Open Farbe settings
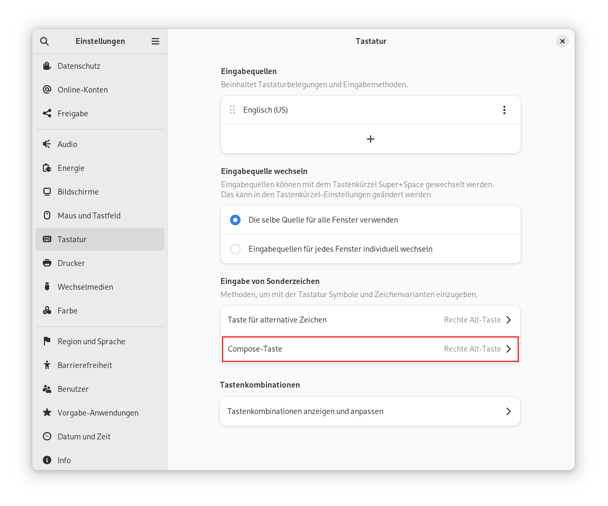This screenshot has height=506, width=608. tap(100, 310)
